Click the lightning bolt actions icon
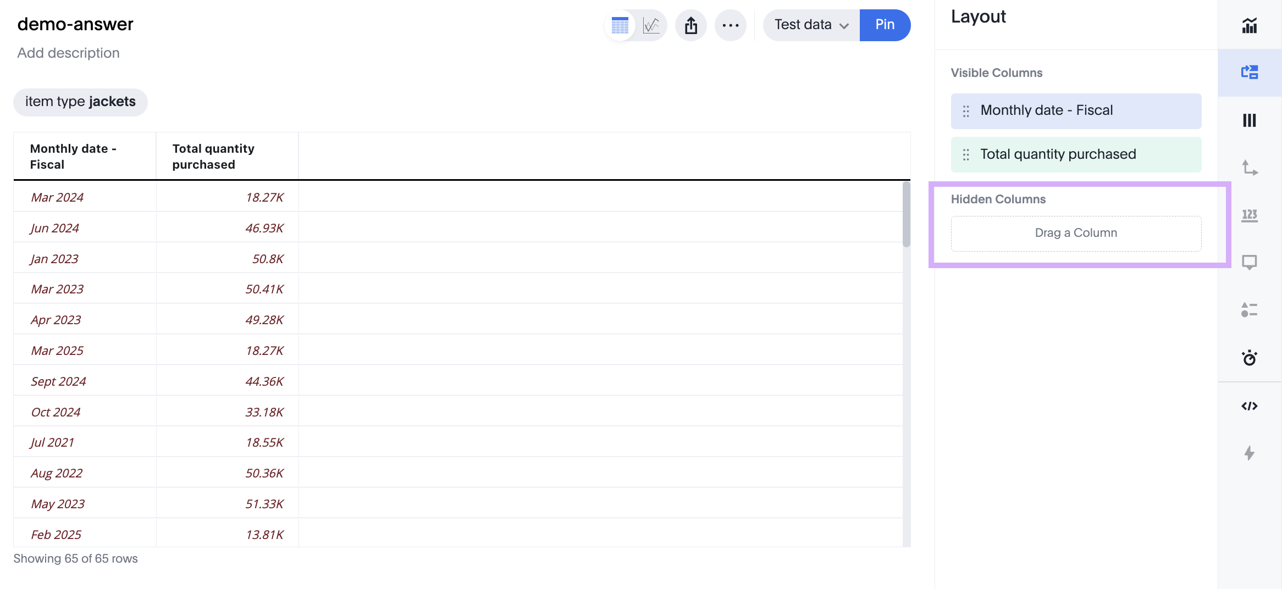Screen dimensions: 1282x589 click(x=1249, y=453)
